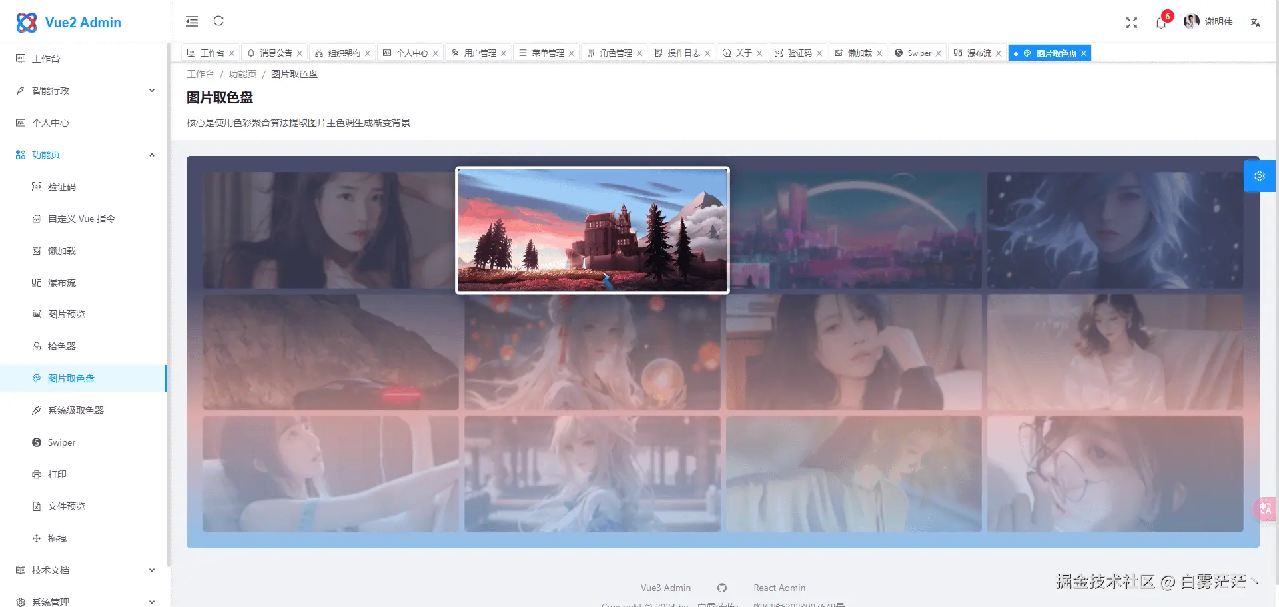This screenshot has width=1279, height=607.
Task: Open the React Admin footer link
Action: (x=779, y=588)
